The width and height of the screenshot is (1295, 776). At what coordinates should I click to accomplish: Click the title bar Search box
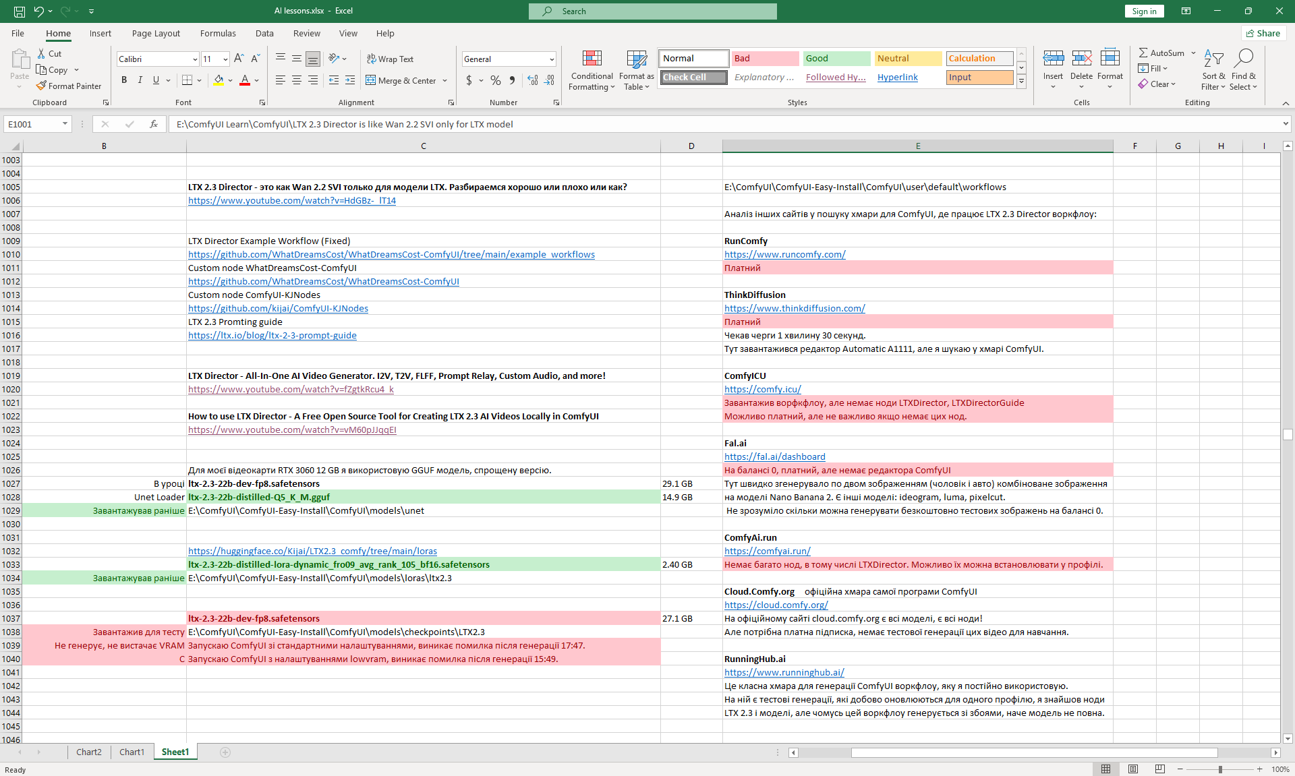[653, 11]
